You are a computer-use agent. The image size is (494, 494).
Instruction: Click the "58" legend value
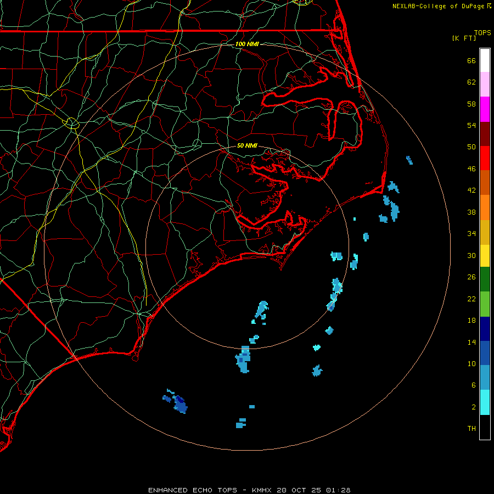click(x=471, y=104)
